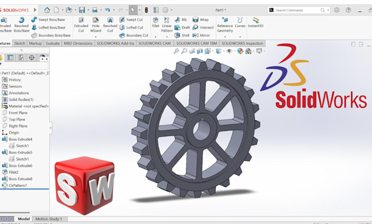Select the cursor Select tool
372x224 pixels.
coord(133,10)
